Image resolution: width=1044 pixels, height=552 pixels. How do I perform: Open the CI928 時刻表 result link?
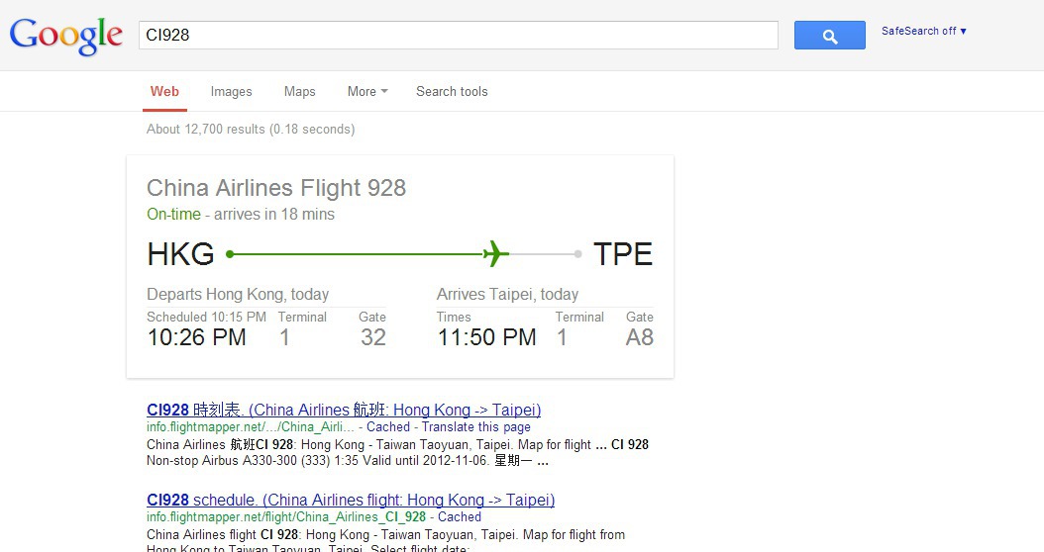344,410
